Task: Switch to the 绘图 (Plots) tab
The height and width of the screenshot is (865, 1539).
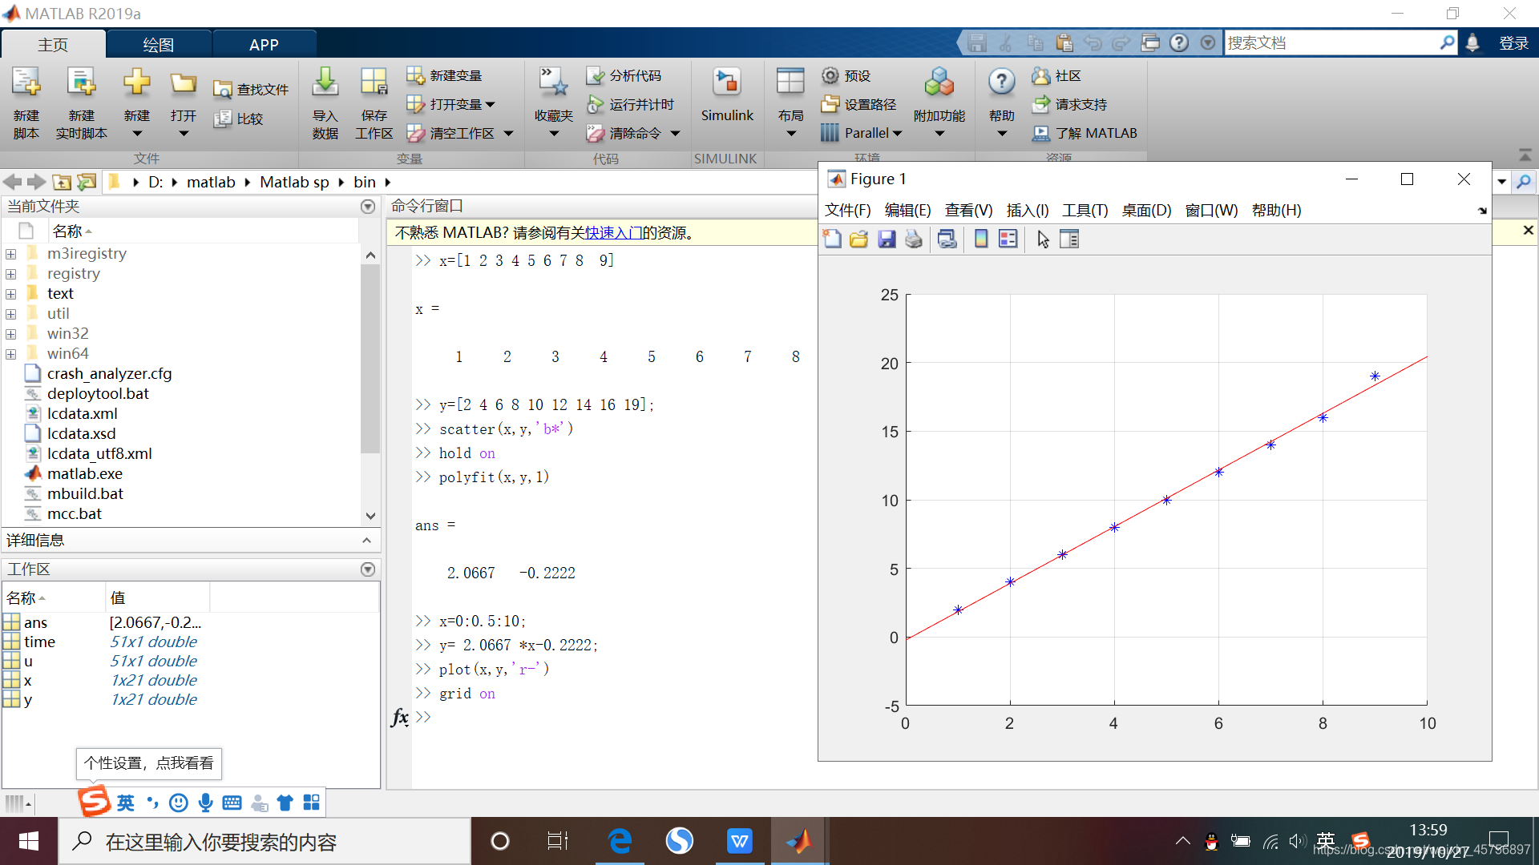Action: pyautogui.click(x=159, y=45)
